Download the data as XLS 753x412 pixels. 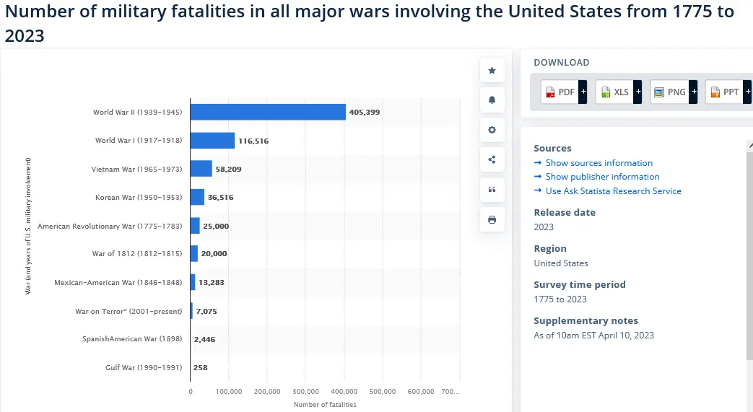(614, 92)
